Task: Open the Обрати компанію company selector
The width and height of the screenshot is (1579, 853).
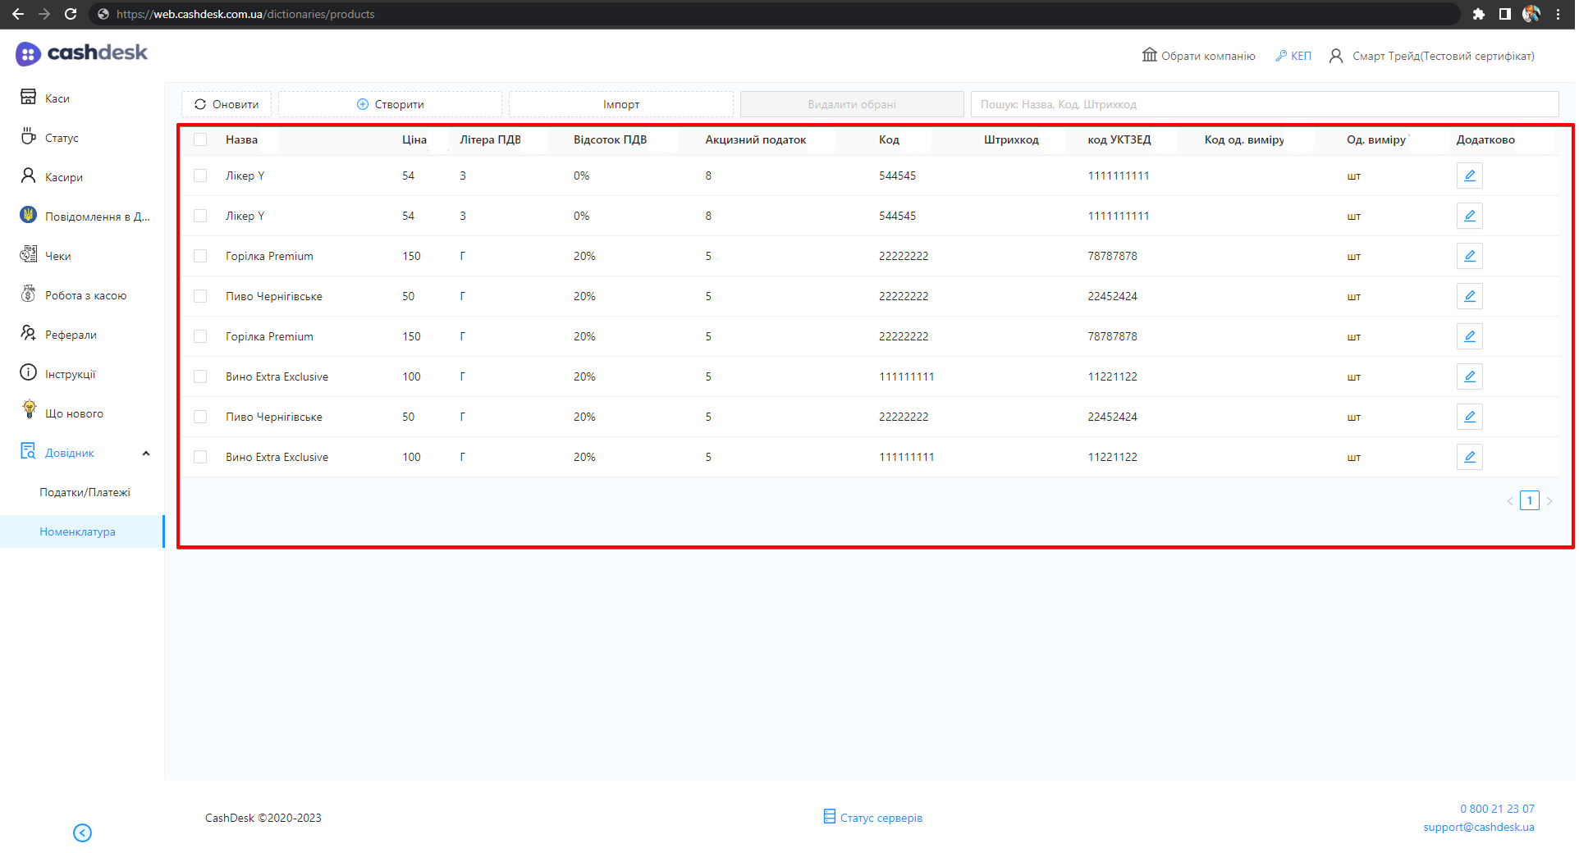Action: point(1198,56)
